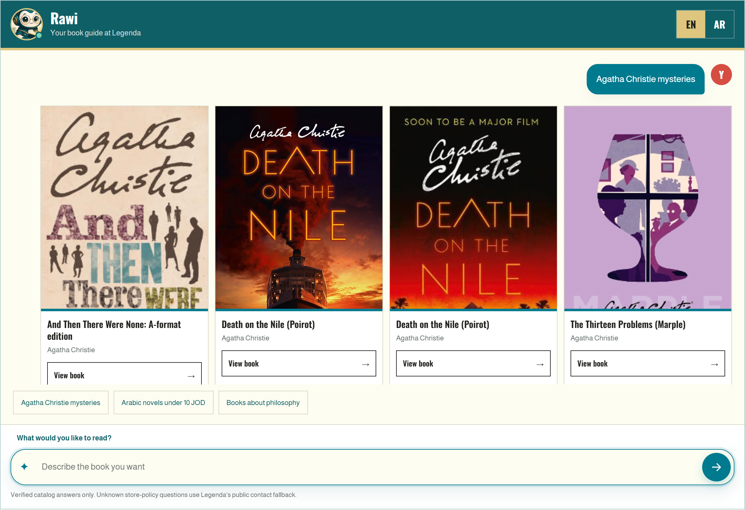Switch language to AR
This screenshot has height=510, width=745.
click(x=720, y=24)
